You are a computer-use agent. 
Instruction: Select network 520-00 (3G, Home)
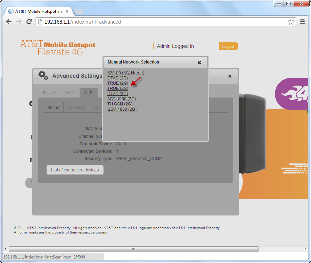pos(126,73)
